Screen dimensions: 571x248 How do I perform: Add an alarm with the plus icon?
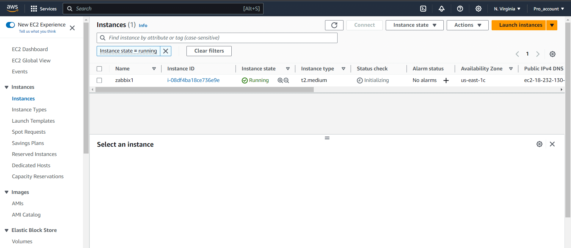point(446,80)
